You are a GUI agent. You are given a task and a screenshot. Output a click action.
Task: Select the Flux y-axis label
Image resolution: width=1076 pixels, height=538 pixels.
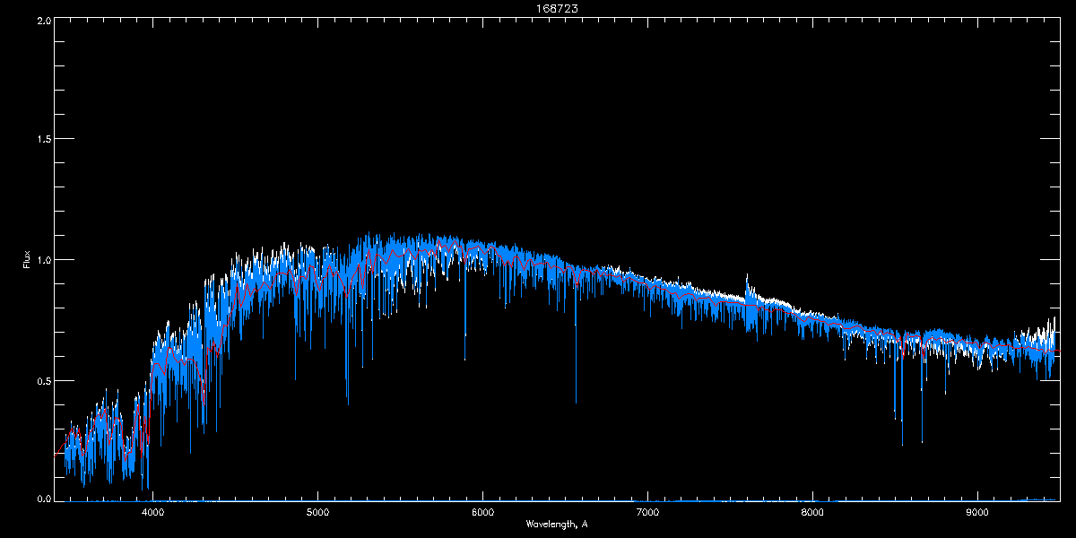pos(27,260)
